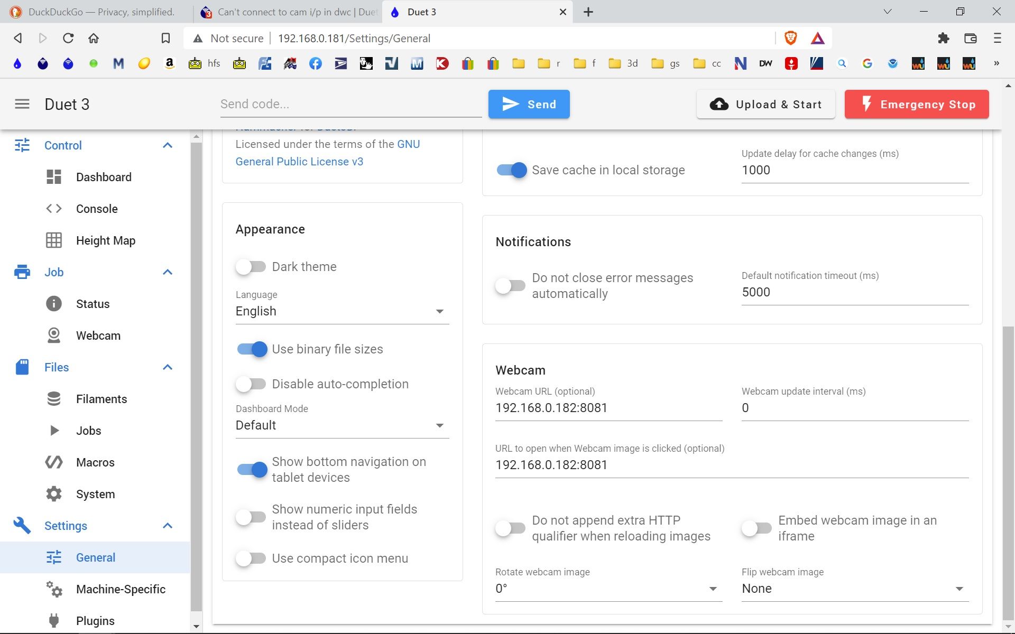Enable the Dark theme switch
The image size is (1015, 634).
(x=251, y=267)
